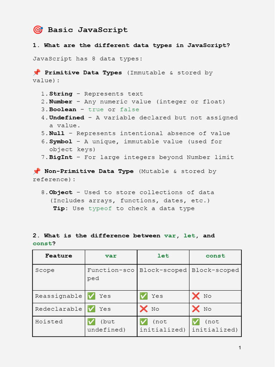Click the green checkmark in let Reassignable cell

coord(144,296)
